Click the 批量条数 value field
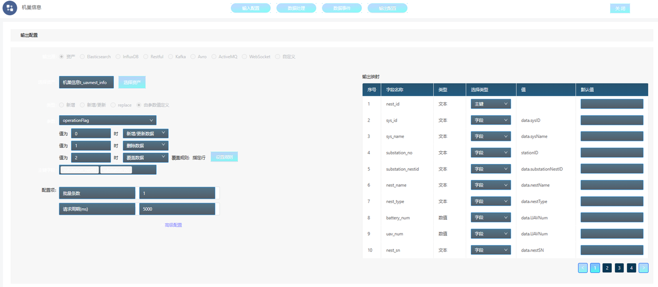This screenshot has height=287, width=658. [x=177, y=193]
